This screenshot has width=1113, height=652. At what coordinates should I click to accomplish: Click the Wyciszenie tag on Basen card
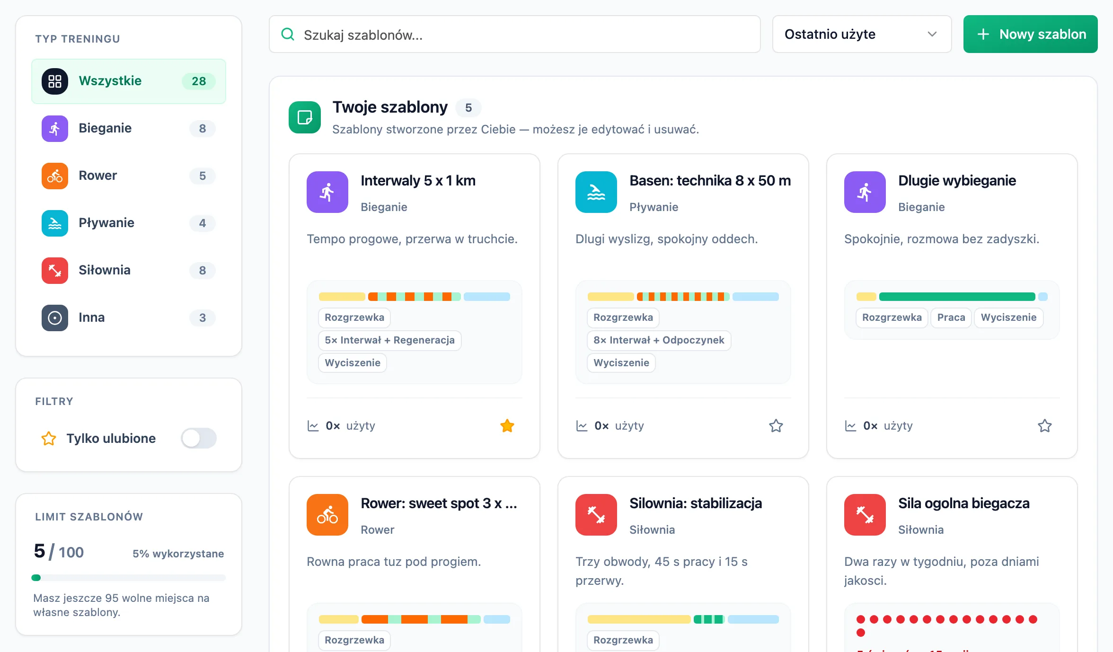click(x=621, y=363)
